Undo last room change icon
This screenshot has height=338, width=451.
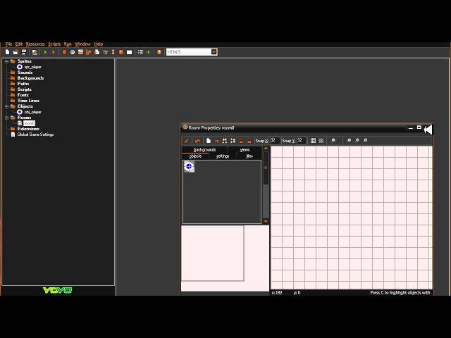[197, 141]
